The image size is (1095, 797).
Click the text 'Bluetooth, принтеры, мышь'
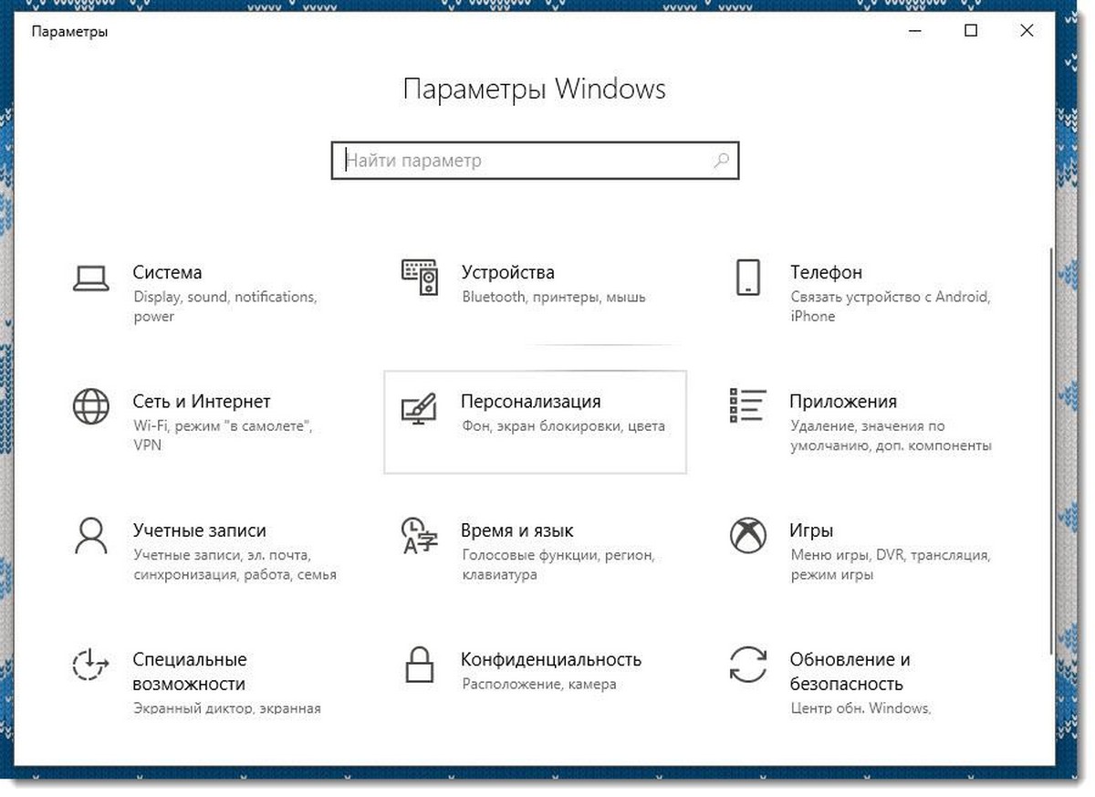(x=554, y=297)
